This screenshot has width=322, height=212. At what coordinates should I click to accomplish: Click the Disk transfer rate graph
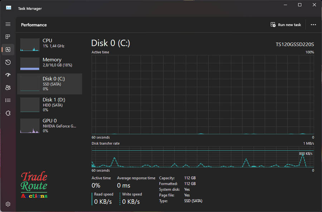(x=203, y=157)
